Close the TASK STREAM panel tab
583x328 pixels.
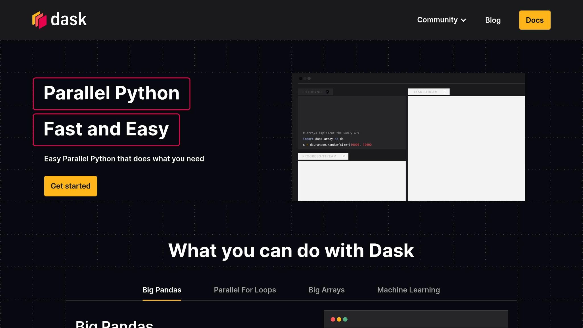444,92
